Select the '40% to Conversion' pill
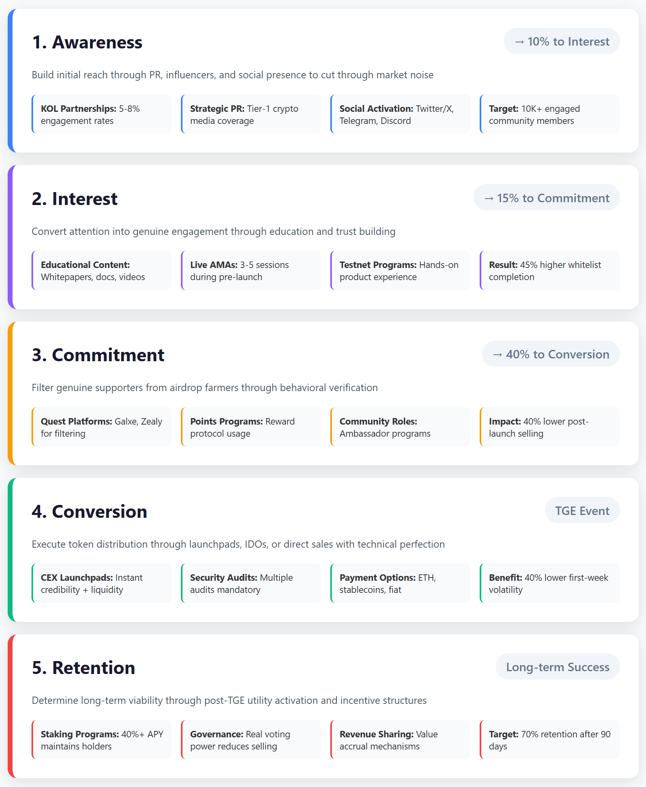 tap(550, 354)
